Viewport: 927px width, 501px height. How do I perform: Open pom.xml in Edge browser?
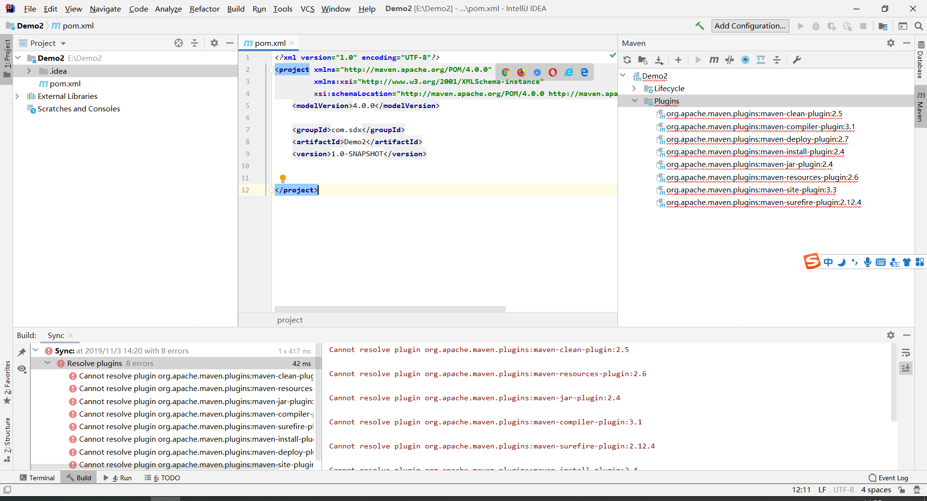(585, 72)
